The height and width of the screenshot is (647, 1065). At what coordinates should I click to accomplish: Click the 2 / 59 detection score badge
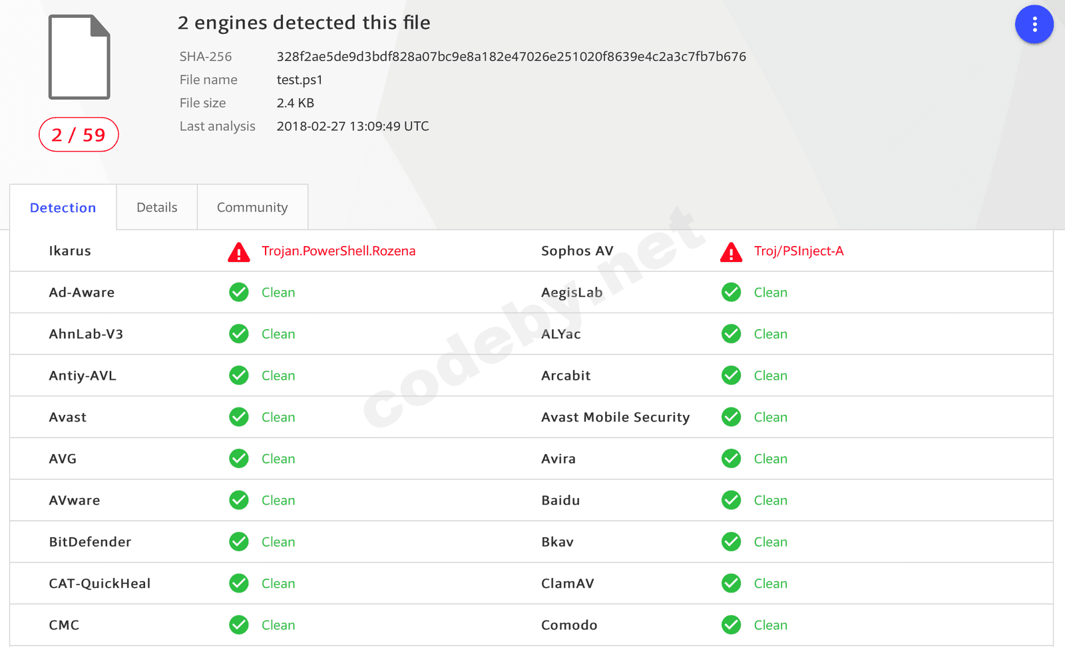tap(79, 134)
